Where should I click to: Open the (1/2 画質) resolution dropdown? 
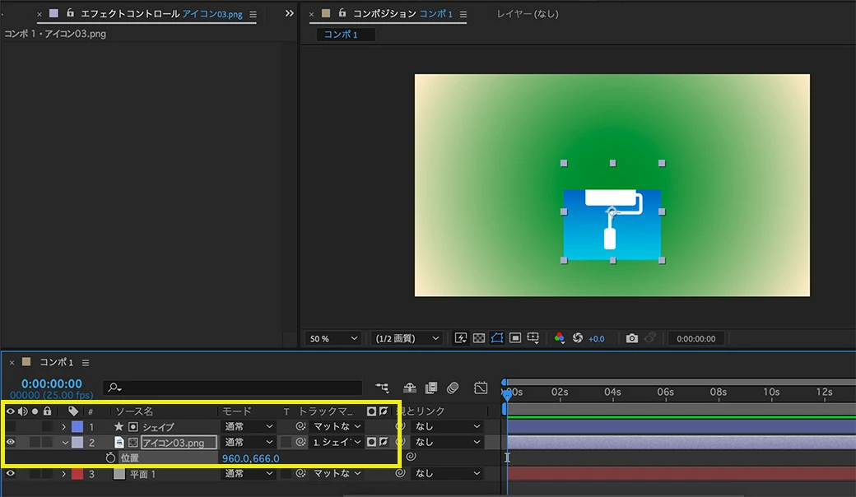pyautogui.click(x=407, y=338)
